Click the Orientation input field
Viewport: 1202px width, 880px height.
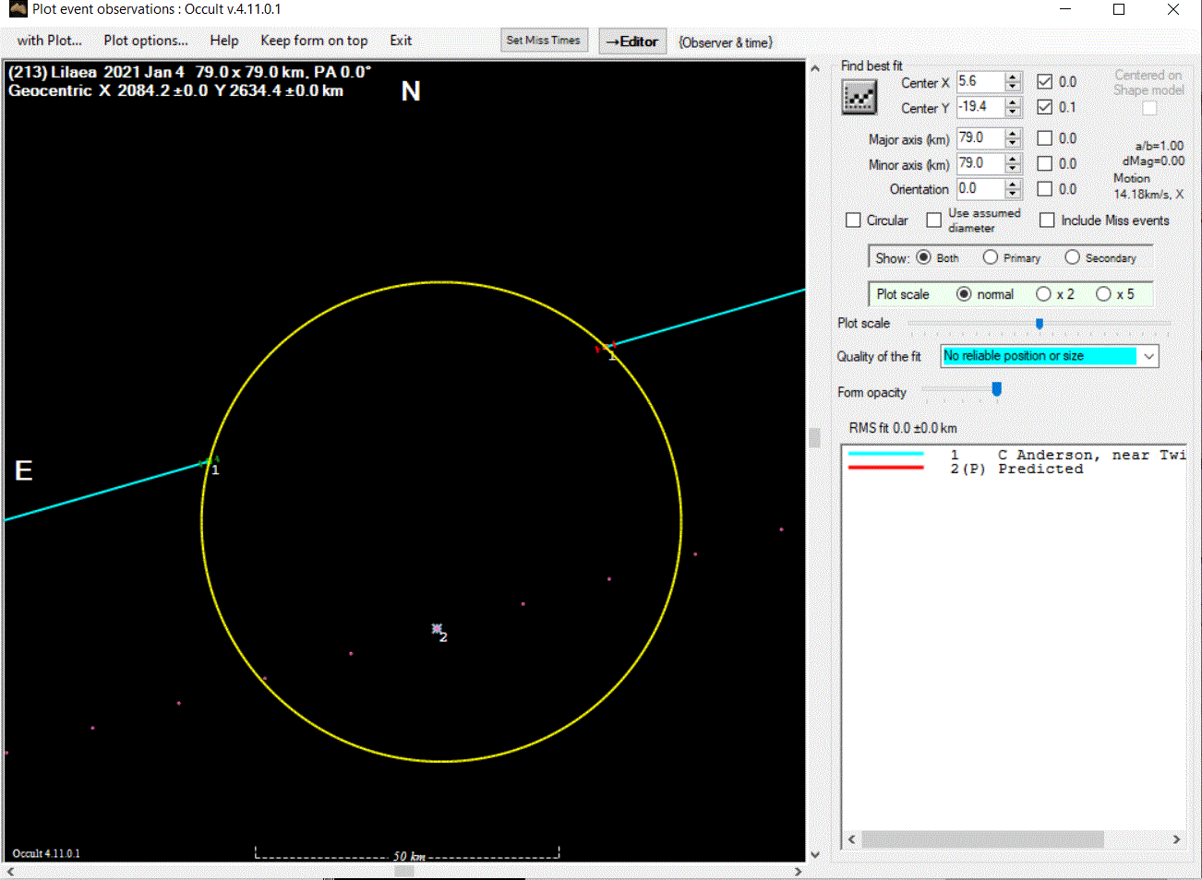(980, 189)
